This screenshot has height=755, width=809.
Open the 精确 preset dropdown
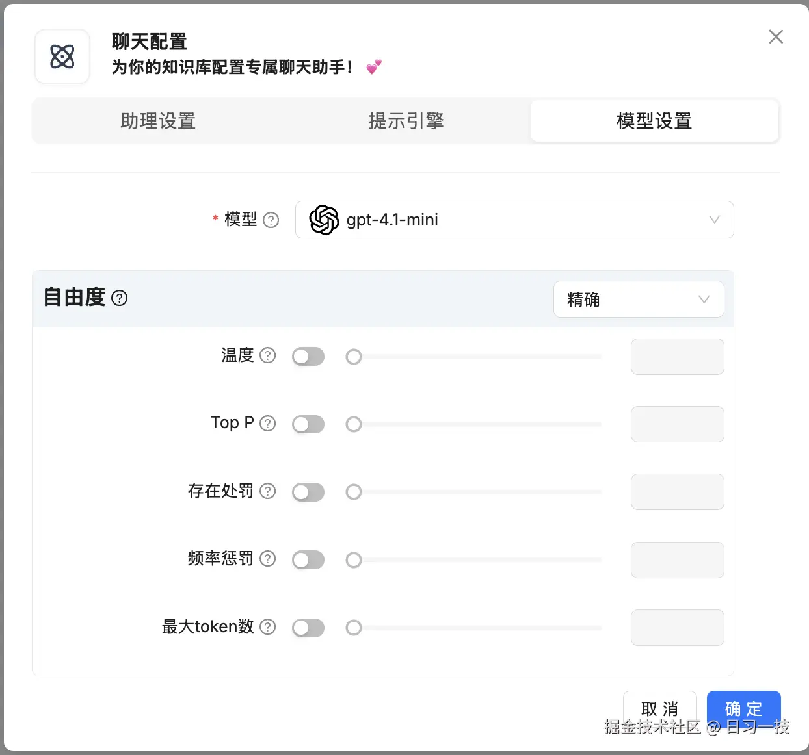click(x=639, y=299)
